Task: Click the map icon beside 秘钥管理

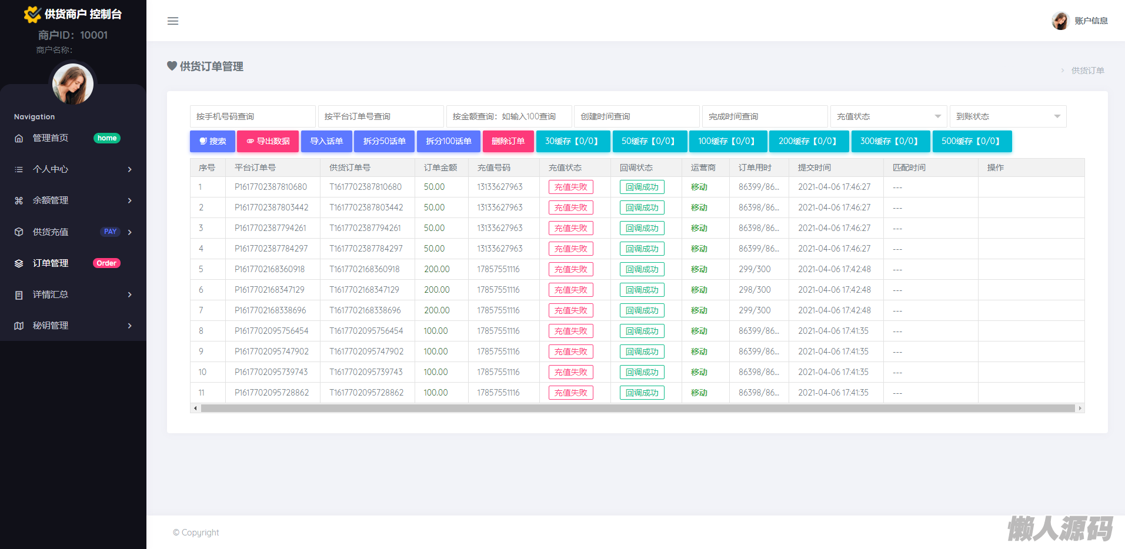Action: 19,326
